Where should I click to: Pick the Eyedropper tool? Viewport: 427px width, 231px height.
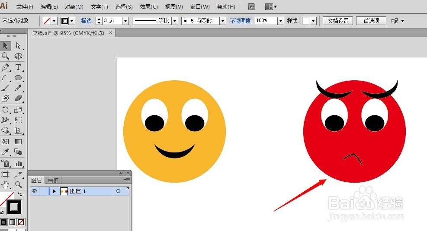[6, 152]
